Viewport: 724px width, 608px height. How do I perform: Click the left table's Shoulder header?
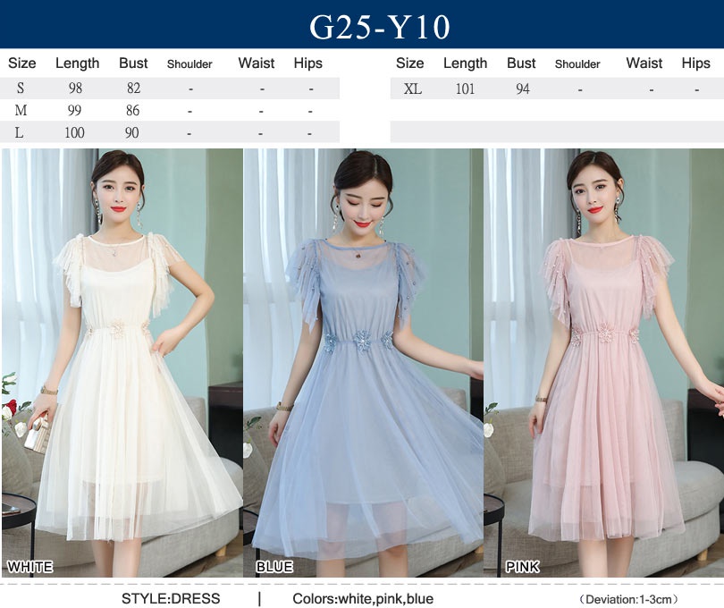click(x=189, y=63)
